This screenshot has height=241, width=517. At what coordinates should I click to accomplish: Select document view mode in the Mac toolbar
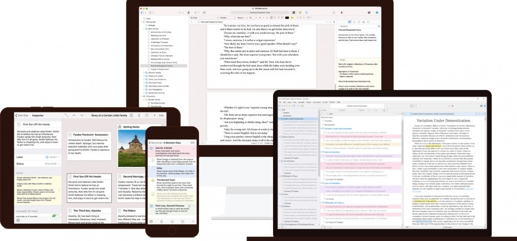294,13
